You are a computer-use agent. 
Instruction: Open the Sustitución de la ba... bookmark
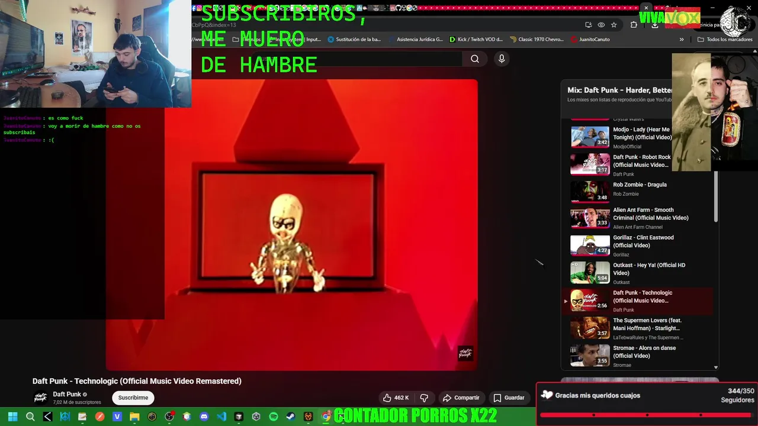[354, 40]
